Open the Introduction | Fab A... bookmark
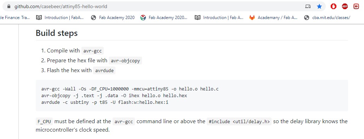 [x=219, y=18]
